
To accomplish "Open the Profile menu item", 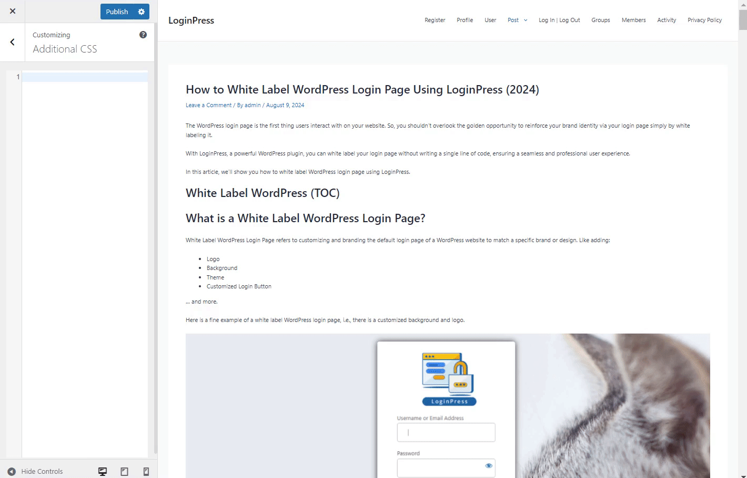I will point(465,20).
